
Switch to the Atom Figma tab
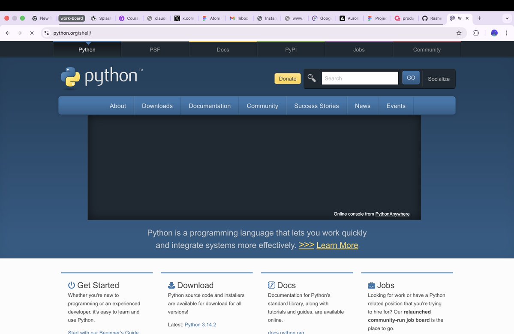212,18
